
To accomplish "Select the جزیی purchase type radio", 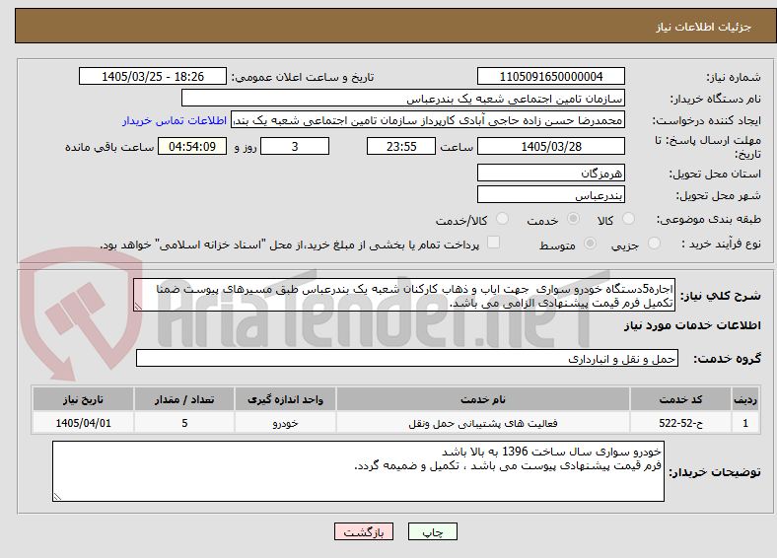I will (x=654, y=243).
